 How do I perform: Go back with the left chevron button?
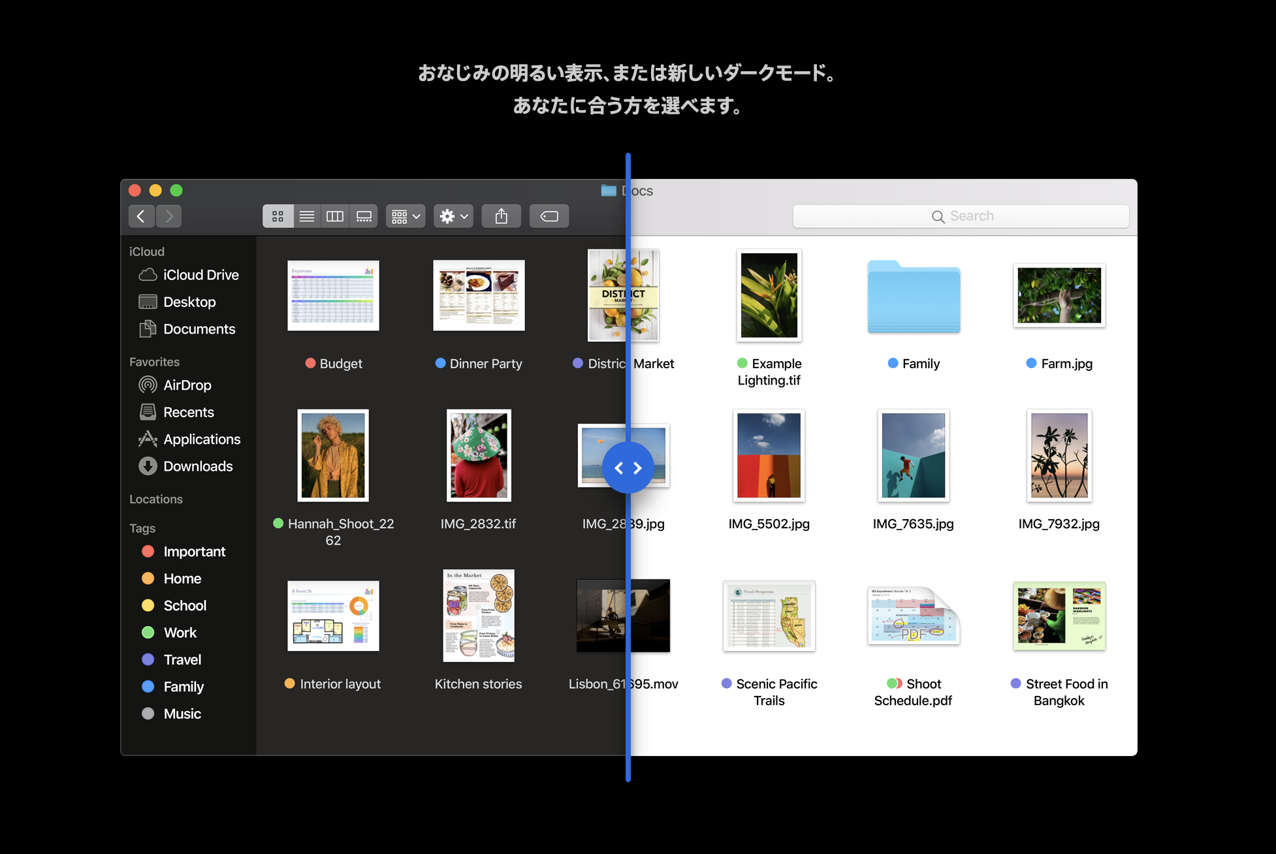[141, 216]
